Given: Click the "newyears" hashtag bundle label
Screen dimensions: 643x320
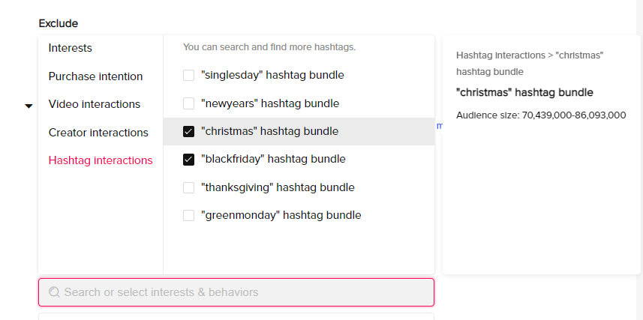Looking at the screenshot, I should click(270, 103).
